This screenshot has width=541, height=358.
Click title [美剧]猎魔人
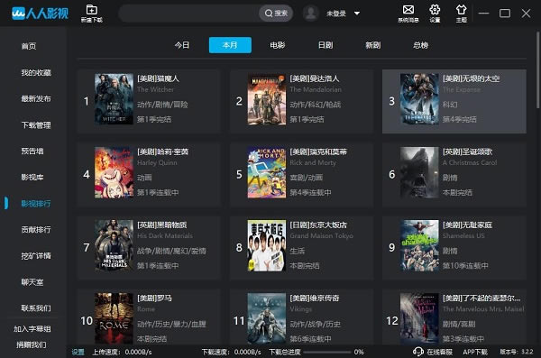point(158,78)
